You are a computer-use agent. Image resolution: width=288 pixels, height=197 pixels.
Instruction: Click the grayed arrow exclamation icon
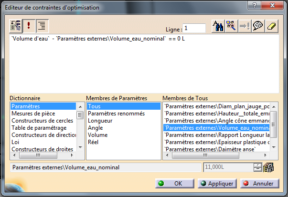click(245, 26)
